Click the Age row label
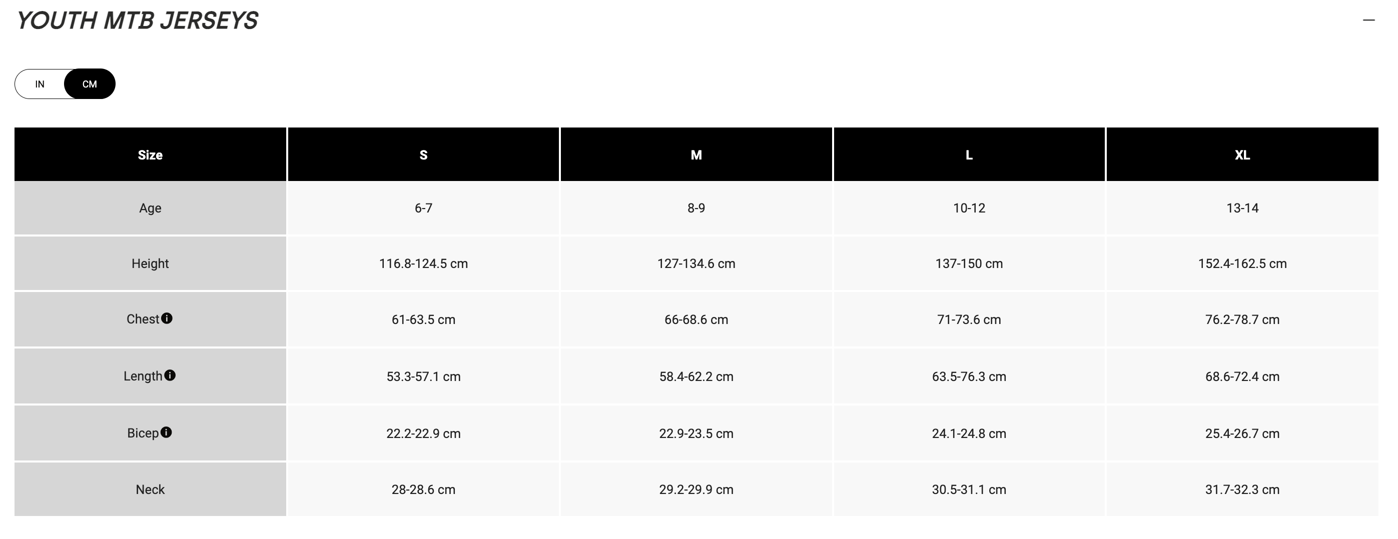Image resolution: width=1398 pixels, height=539 pixels. [x=150, y=208]
